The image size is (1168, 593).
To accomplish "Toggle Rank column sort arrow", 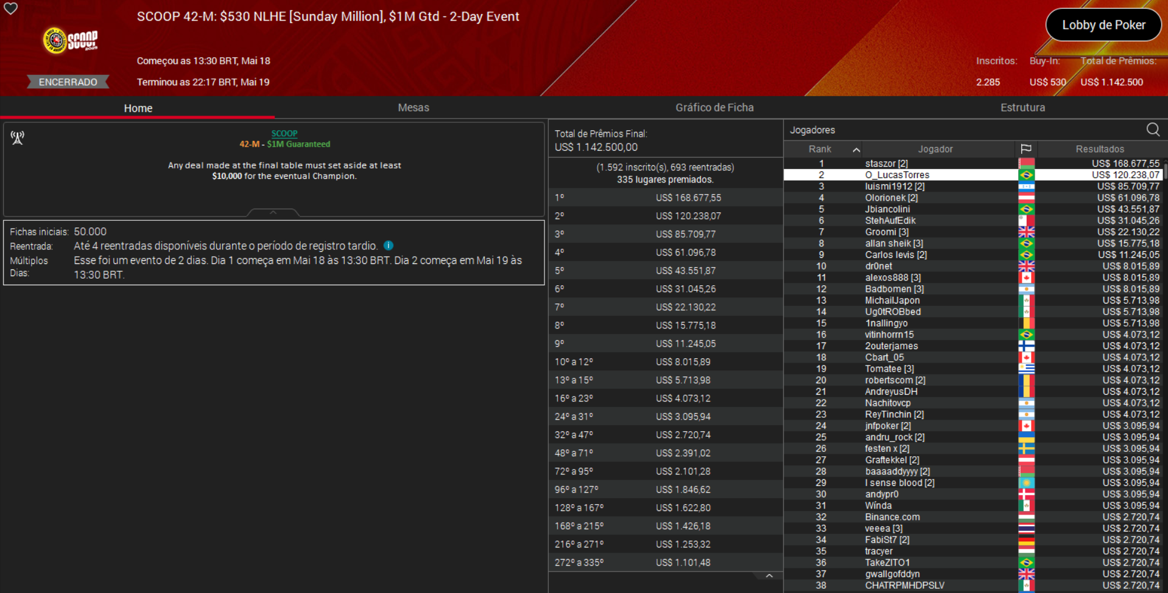I will click(856, 150).
